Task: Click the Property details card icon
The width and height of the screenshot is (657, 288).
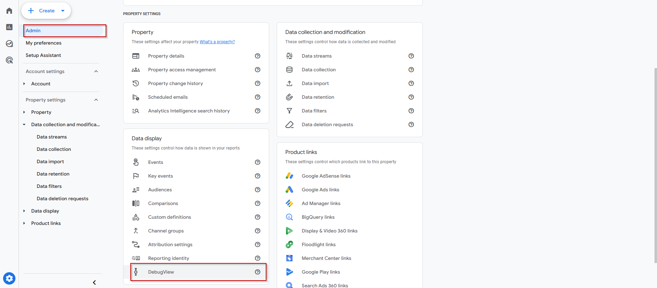Action: [x=136, y=56]
